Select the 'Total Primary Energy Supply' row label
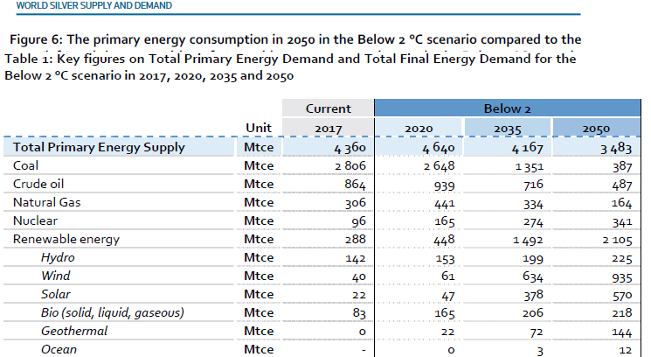The width and height of the screenshot is (651, 357). point(99,147)
